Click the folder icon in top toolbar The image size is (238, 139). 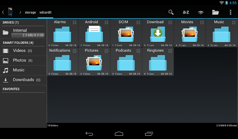[x=215, y=12]
